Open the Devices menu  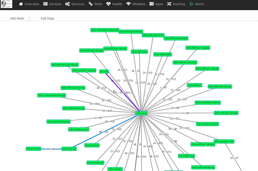pos(52,4)
